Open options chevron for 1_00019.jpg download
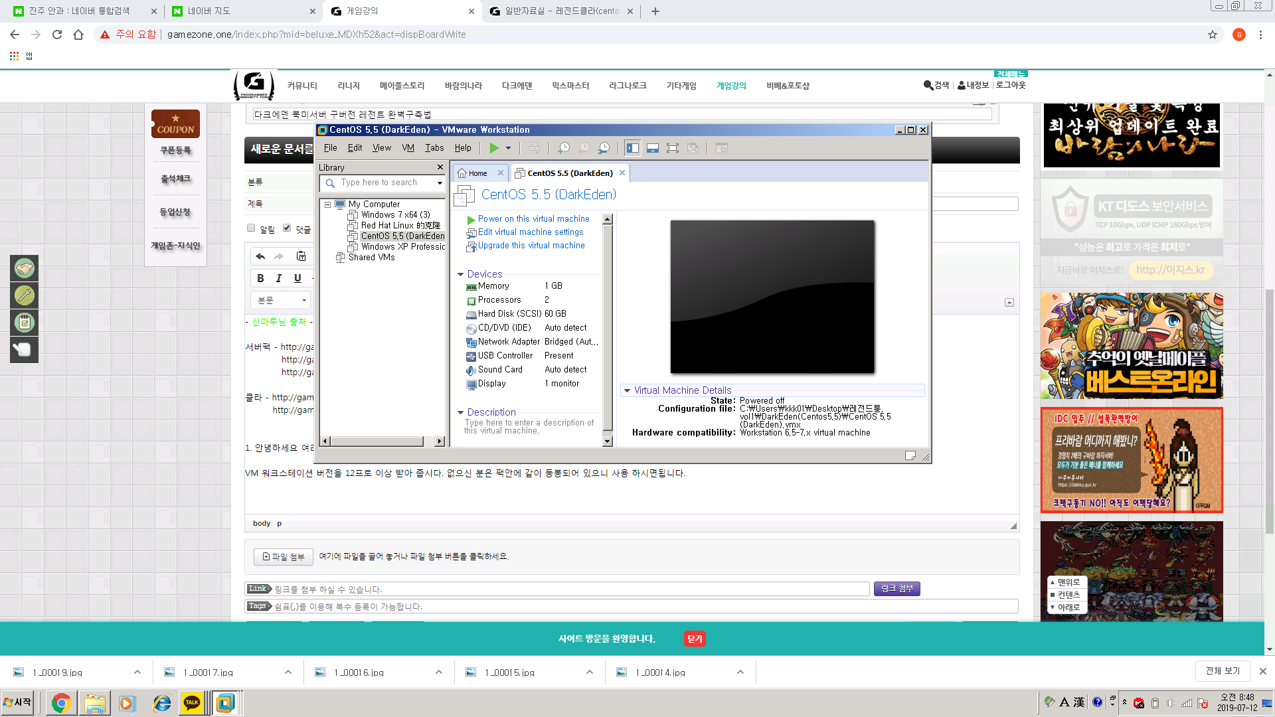This screenshot has height=717, width=1275. [137, 672]
